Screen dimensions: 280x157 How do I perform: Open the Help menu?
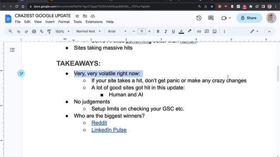click(x=110, y=22)
